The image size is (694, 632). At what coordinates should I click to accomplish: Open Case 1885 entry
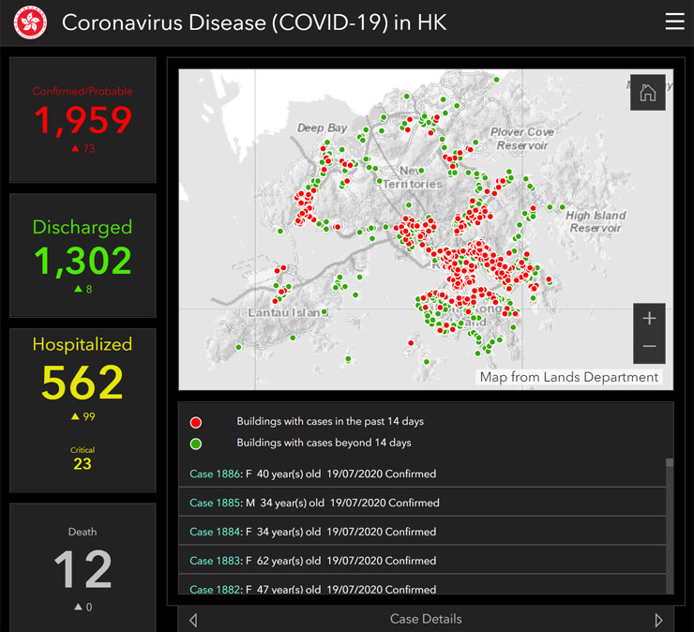pyautogui.click(x=422, y=503)
